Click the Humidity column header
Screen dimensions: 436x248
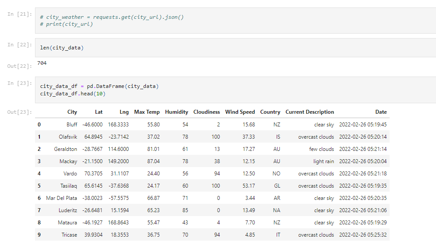(x=176, y=112)
